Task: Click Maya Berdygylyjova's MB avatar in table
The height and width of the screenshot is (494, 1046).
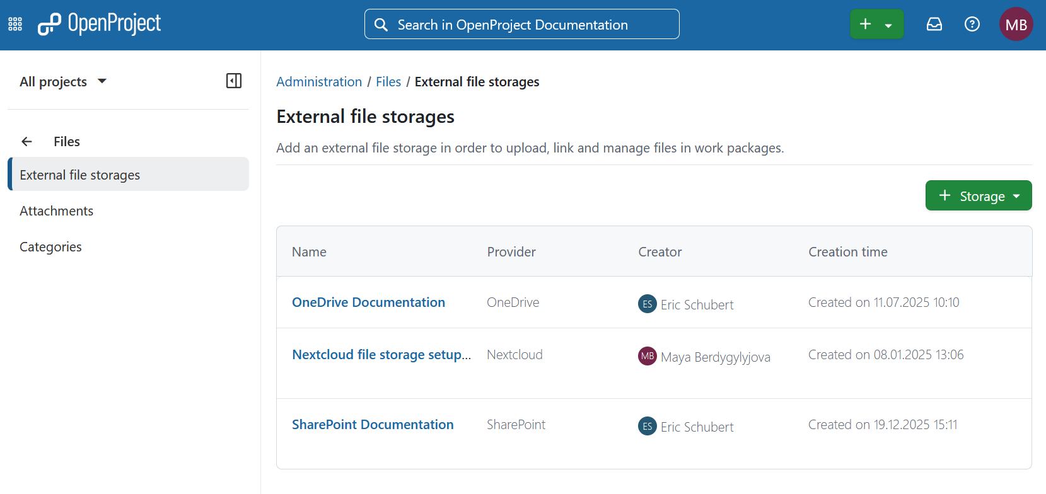Action: pyautogui.click(x=648, y=356)
